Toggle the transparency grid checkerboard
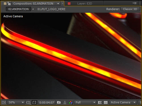The width and height of the screenshot is (142, 106). [106, 102]
